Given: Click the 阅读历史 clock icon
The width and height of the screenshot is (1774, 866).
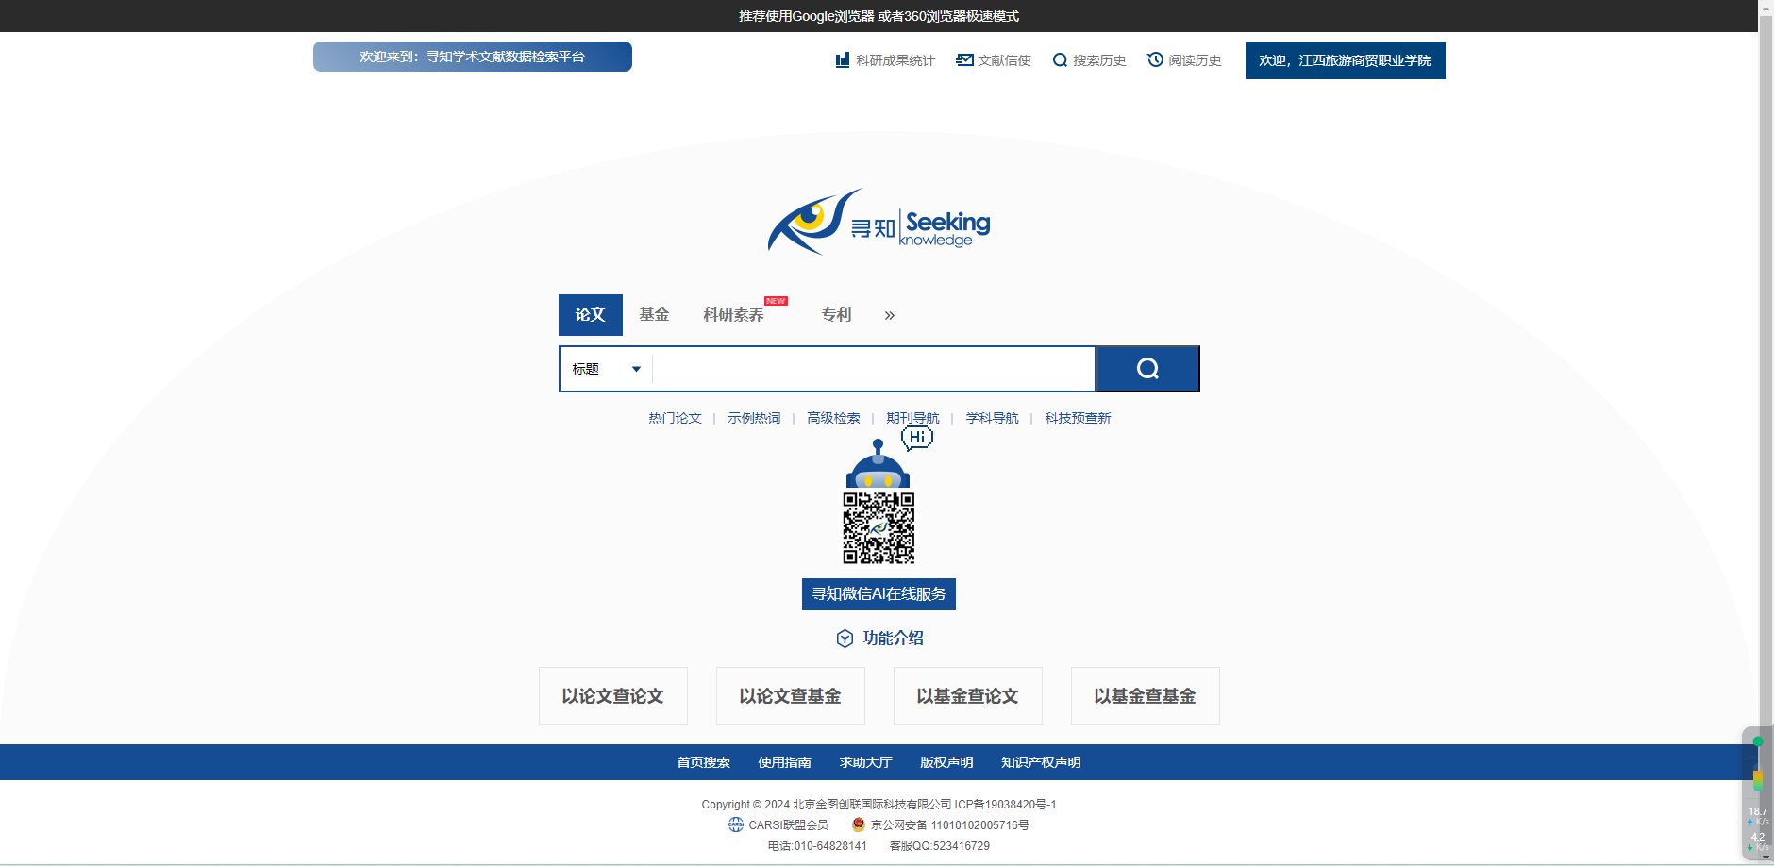Looking at the screenshot, I should (x=1155, y=59).
